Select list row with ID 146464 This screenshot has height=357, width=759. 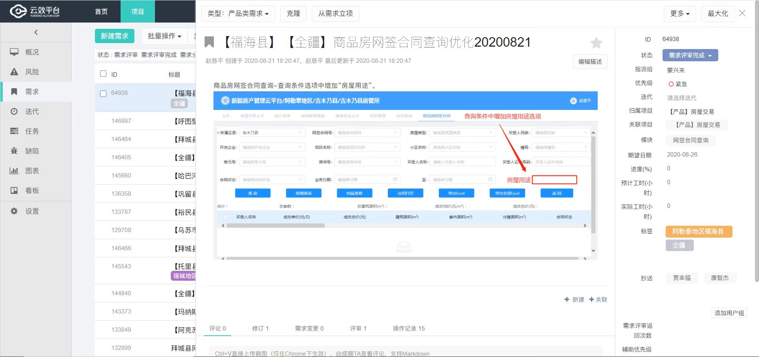click(145, 139)
